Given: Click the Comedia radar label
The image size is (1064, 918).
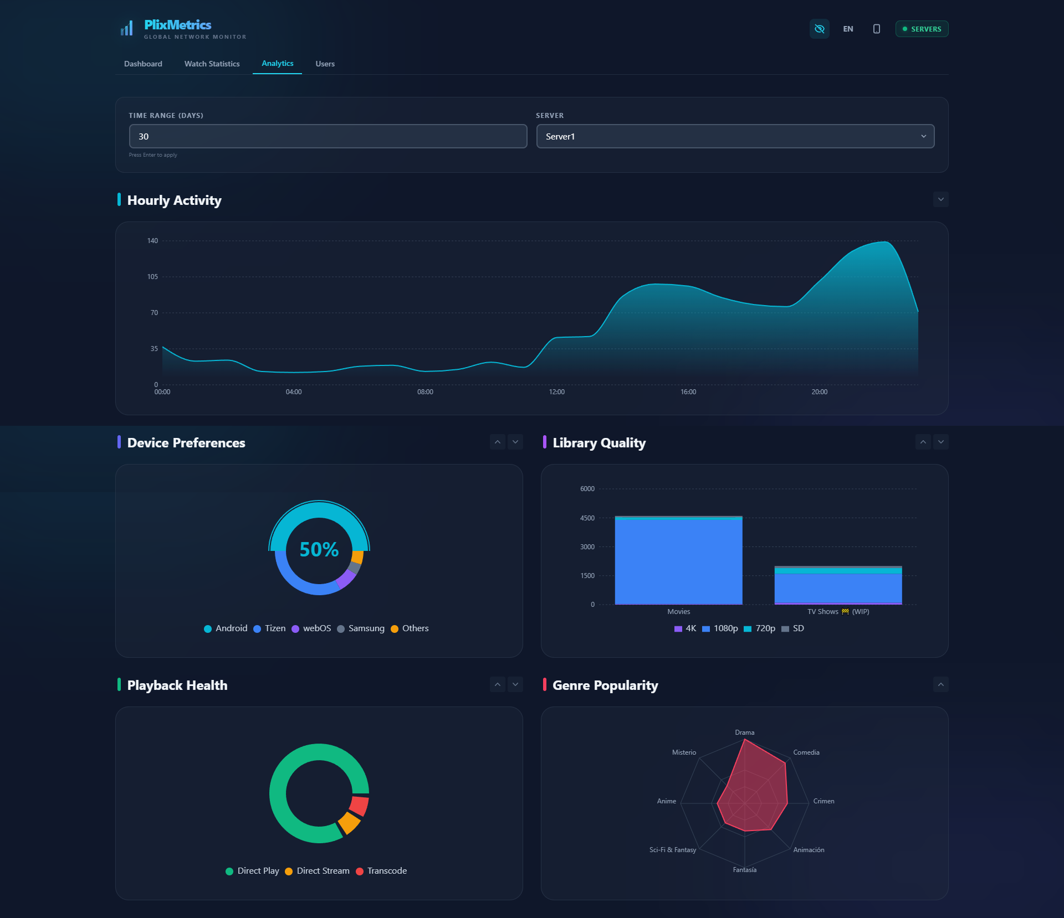Looking at the screenshot, I should [806, 752].
